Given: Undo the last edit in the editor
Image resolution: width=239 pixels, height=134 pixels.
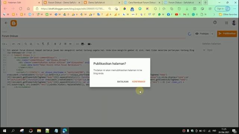Looking at the screenshot, I should pyautogui.click(x=13, y=44).
